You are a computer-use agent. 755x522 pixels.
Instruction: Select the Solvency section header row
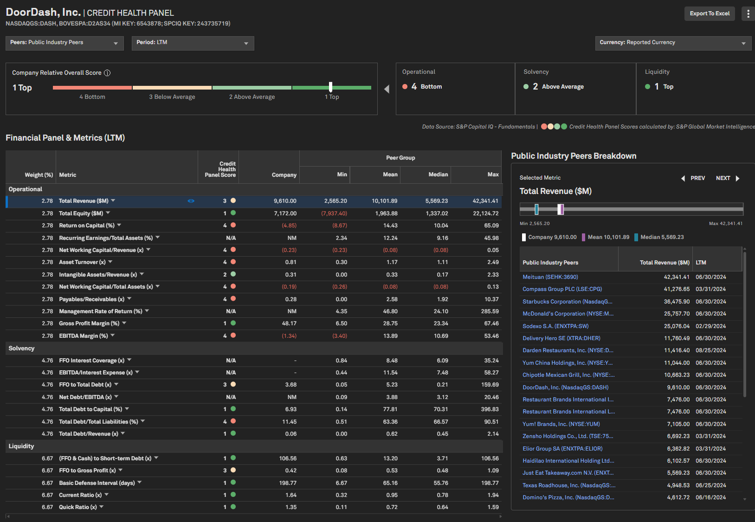tap(254, 348)
